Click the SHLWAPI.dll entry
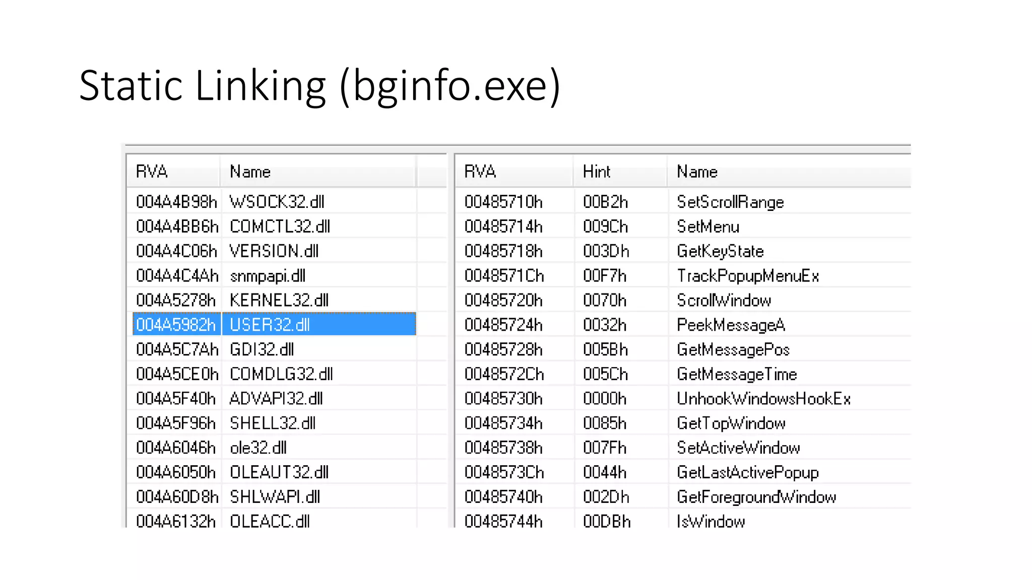This screenshot has width=1032, height=580. point(275,497)
